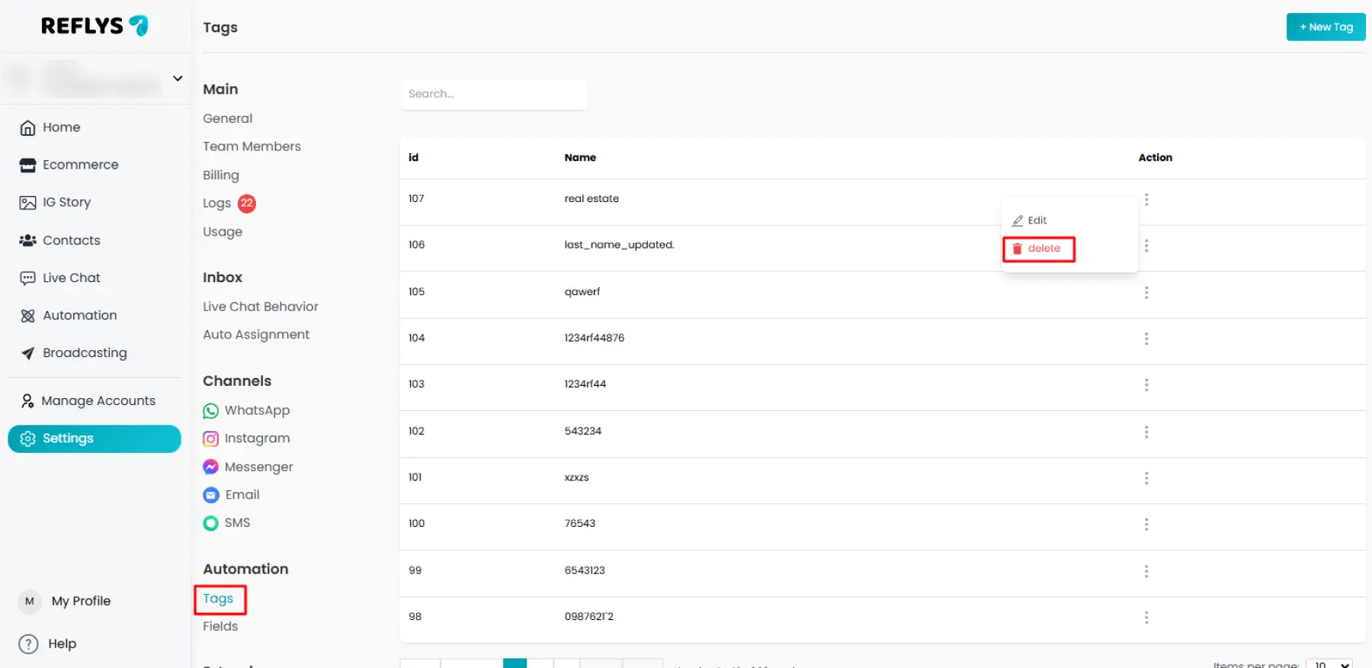Open action menu for tag 105
Screen dimensions: 1372x668
pos(1146,293)
